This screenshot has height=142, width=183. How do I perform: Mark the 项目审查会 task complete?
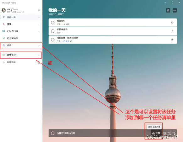click(x=53, y=31)
